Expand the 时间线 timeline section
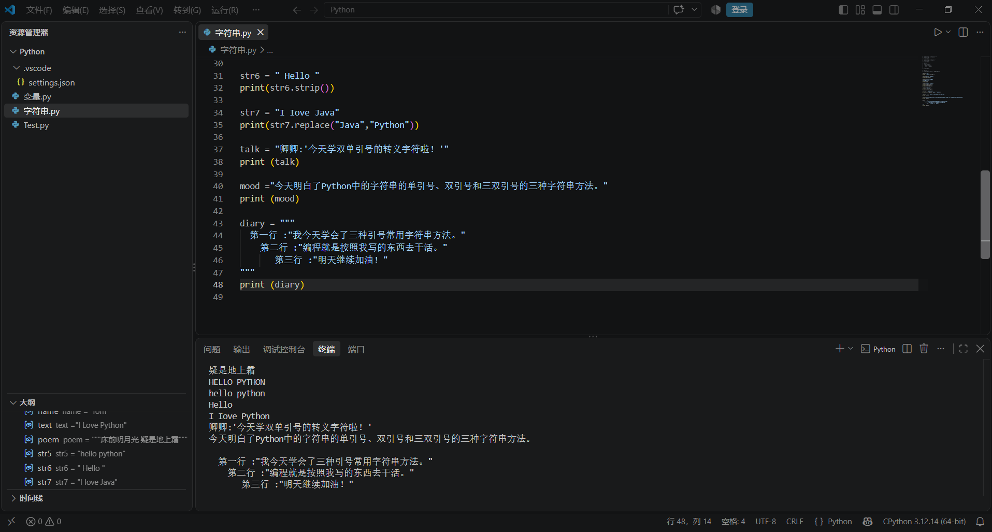Screen dimensions: 992x532 96,498
